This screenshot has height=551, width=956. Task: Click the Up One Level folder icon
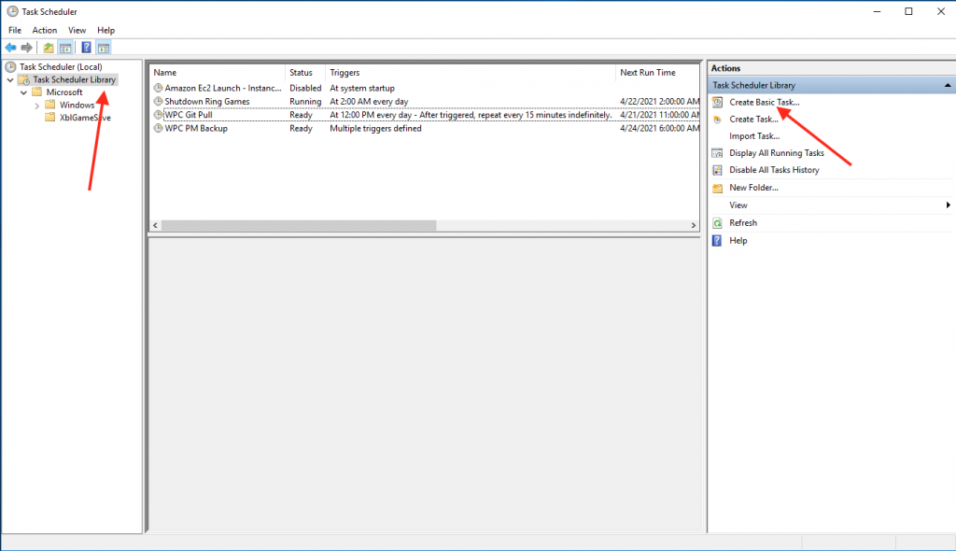49,48
